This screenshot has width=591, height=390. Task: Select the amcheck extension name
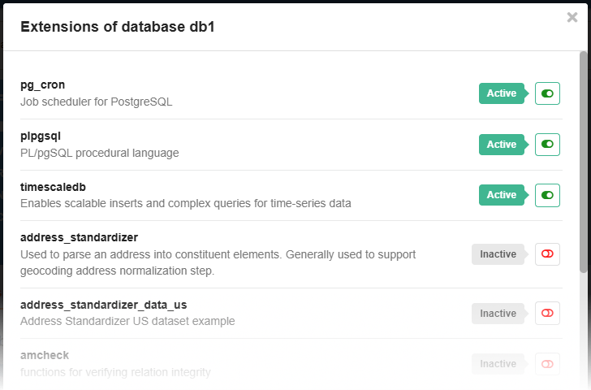point(45,356)
